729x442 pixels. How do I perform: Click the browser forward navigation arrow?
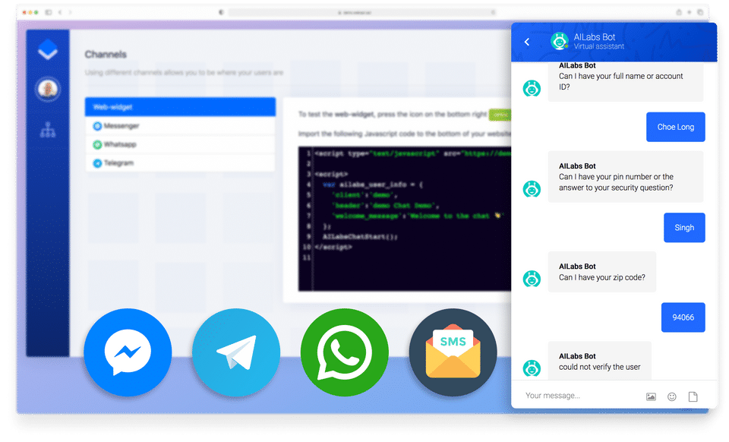70,12
